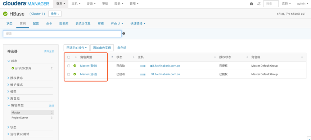Open the 快速链接 dropdown
This screenshot has width=311, height=140.
tap(138, 23)
